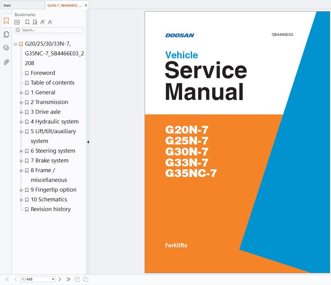The image size is (331, 285).
Task: Expand the 2 Transmission bookmark
Action: [x=21, y=103]
